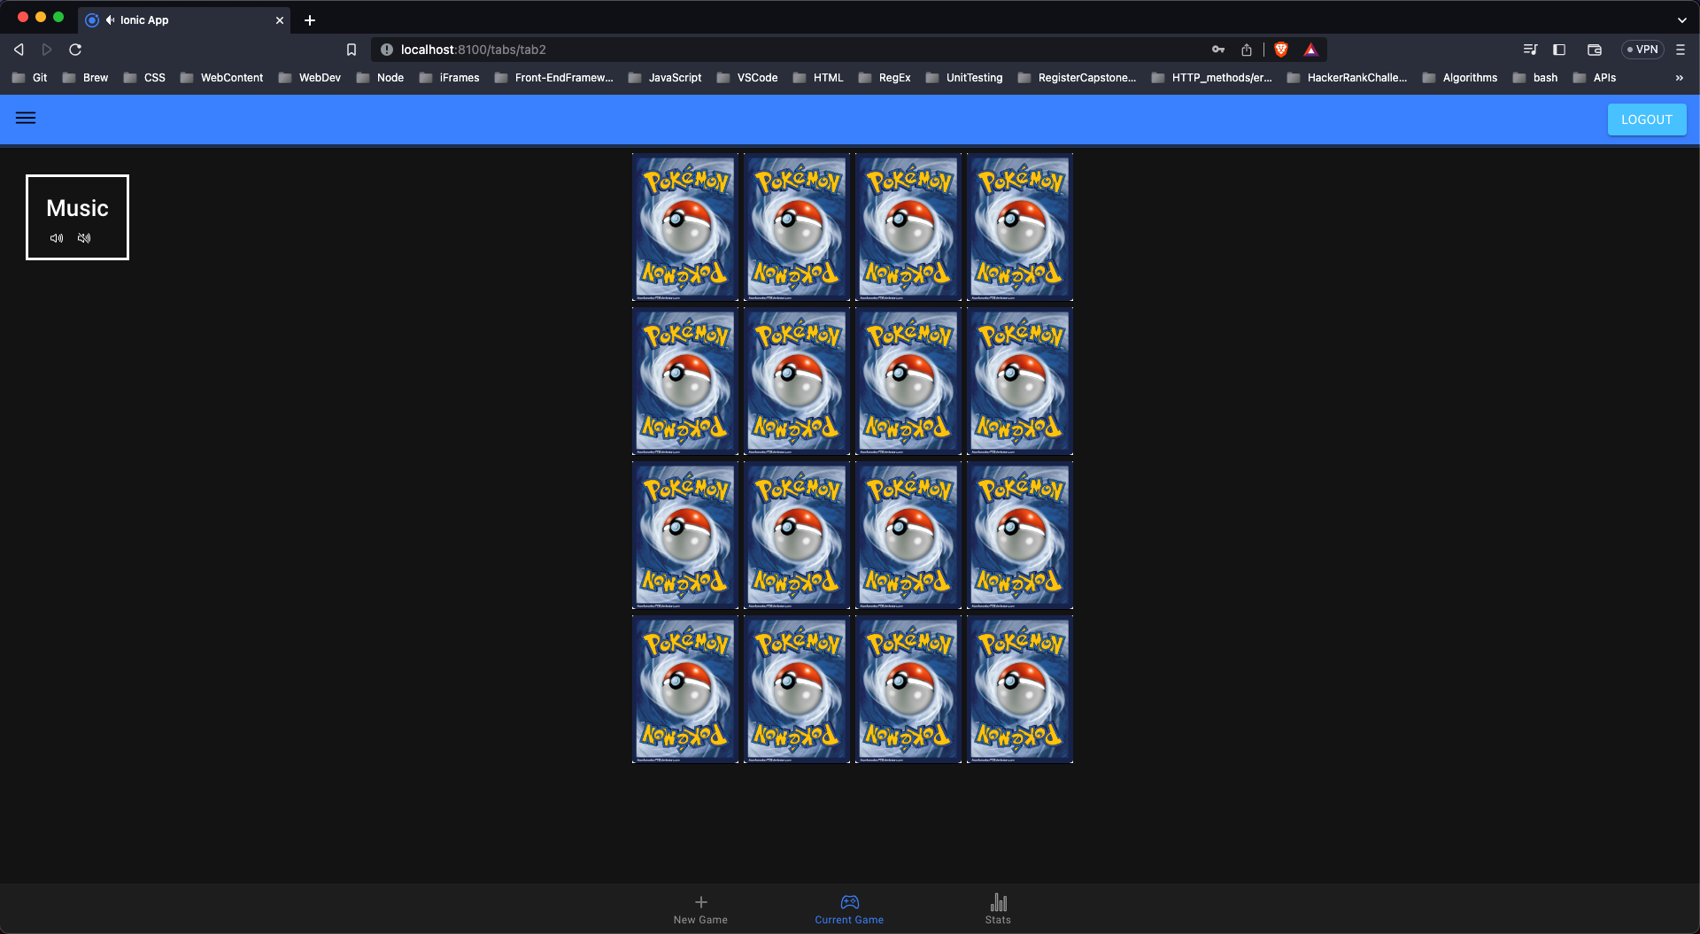Open the Git bookmarks folder
The width and height of the screenshot is (1700, 934).
coord(29,78)
